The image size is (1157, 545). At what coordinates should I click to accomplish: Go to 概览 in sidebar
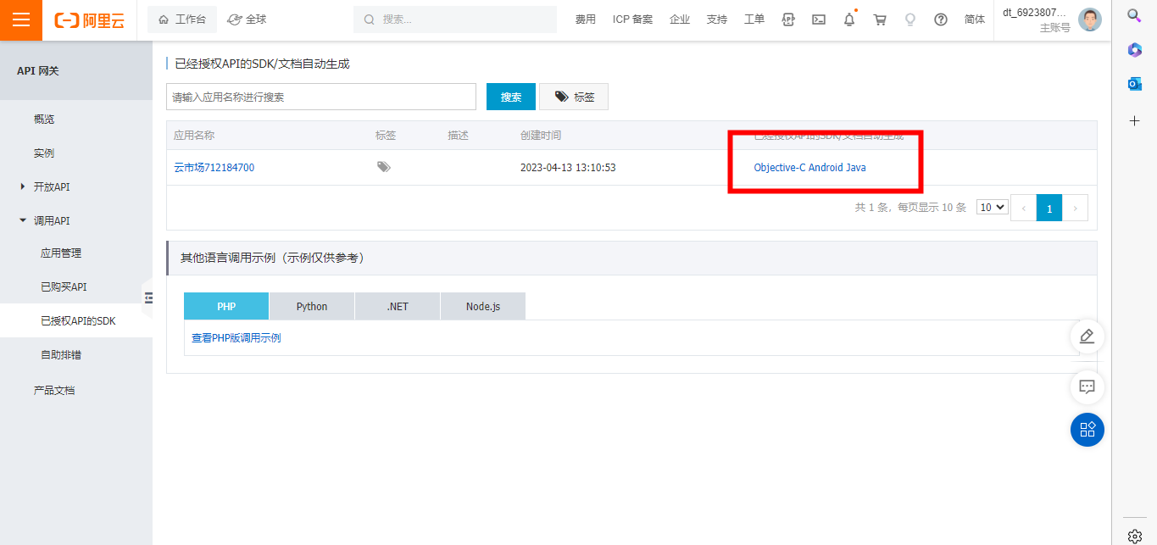tap(44, 120)
